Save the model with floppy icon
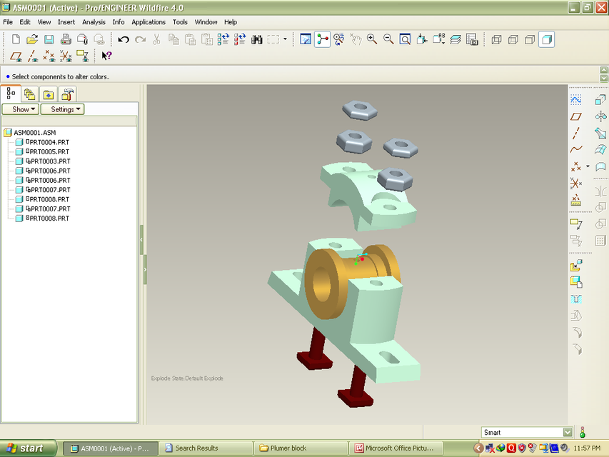609x457 pixels. tap(49, 39)
